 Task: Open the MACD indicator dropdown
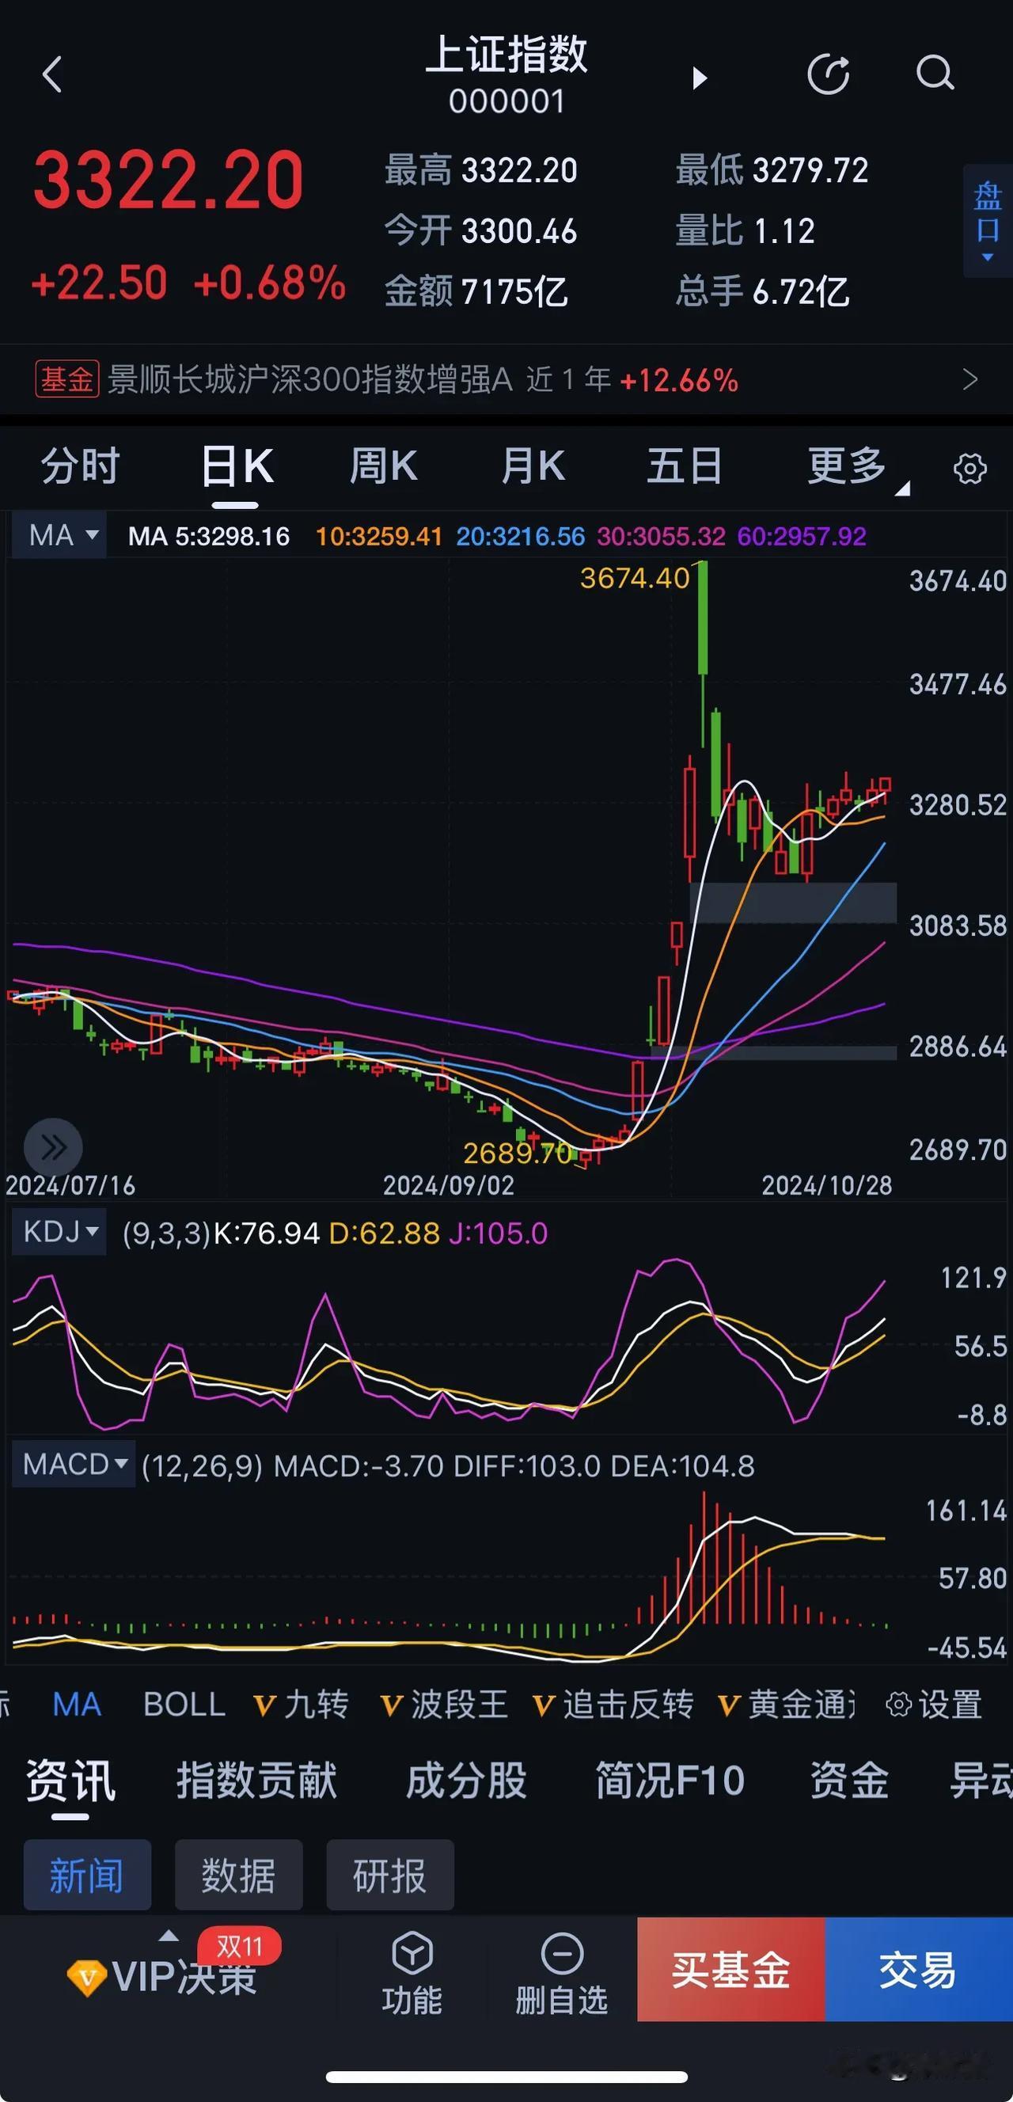click(x=74, y=1464)
